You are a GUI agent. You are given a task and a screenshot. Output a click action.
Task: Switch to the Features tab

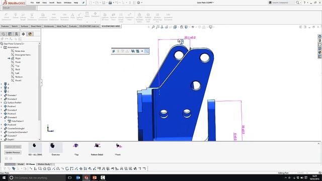click(x=5, y=26)
